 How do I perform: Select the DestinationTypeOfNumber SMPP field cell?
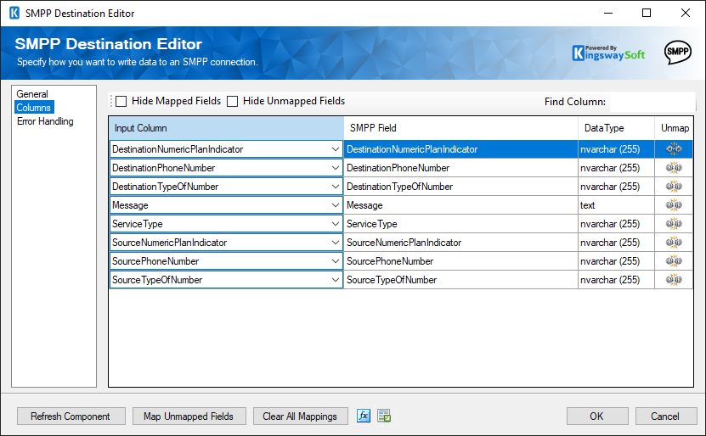(x=460, y=186)
